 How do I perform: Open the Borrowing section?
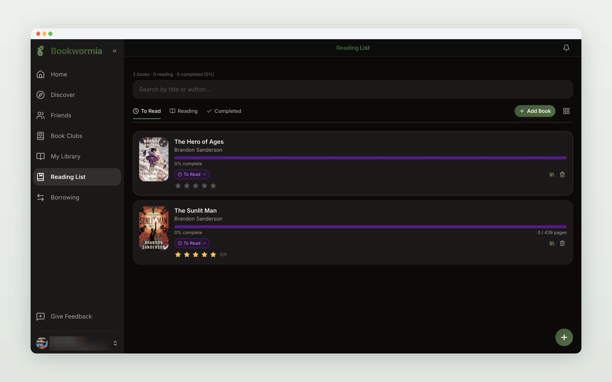[x=77, y=197]
